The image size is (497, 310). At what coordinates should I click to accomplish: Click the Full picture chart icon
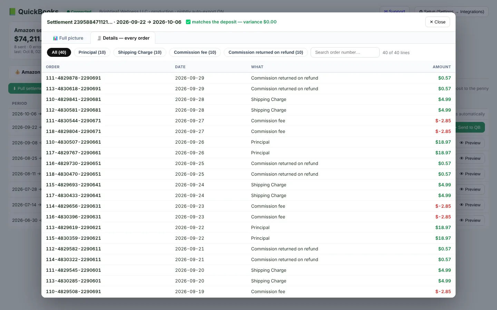(x=55, y=38)
